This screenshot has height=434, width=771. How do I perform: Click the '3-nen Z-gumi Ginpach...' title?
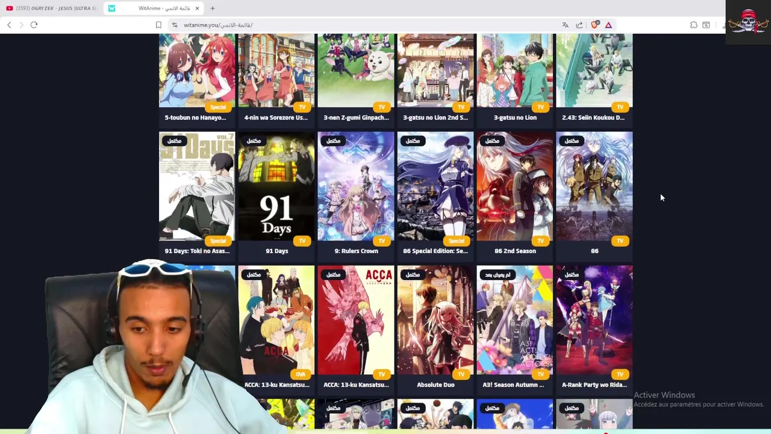pos(356,118)
